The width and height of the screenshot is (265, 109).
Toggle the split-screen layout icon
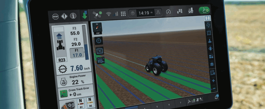pyautogui.click(x=207, y=18)
